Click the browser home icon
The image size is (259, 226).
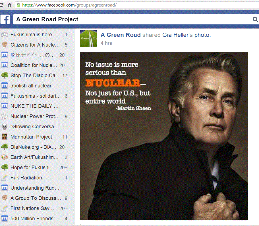coord(10,5)
